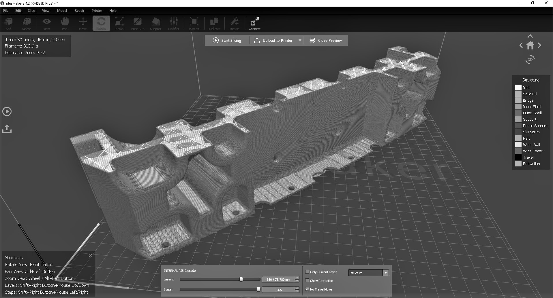Toggle the 3D perspective view icon
The width and height of the screenshot is (553, 298).
tap(530, 60)
